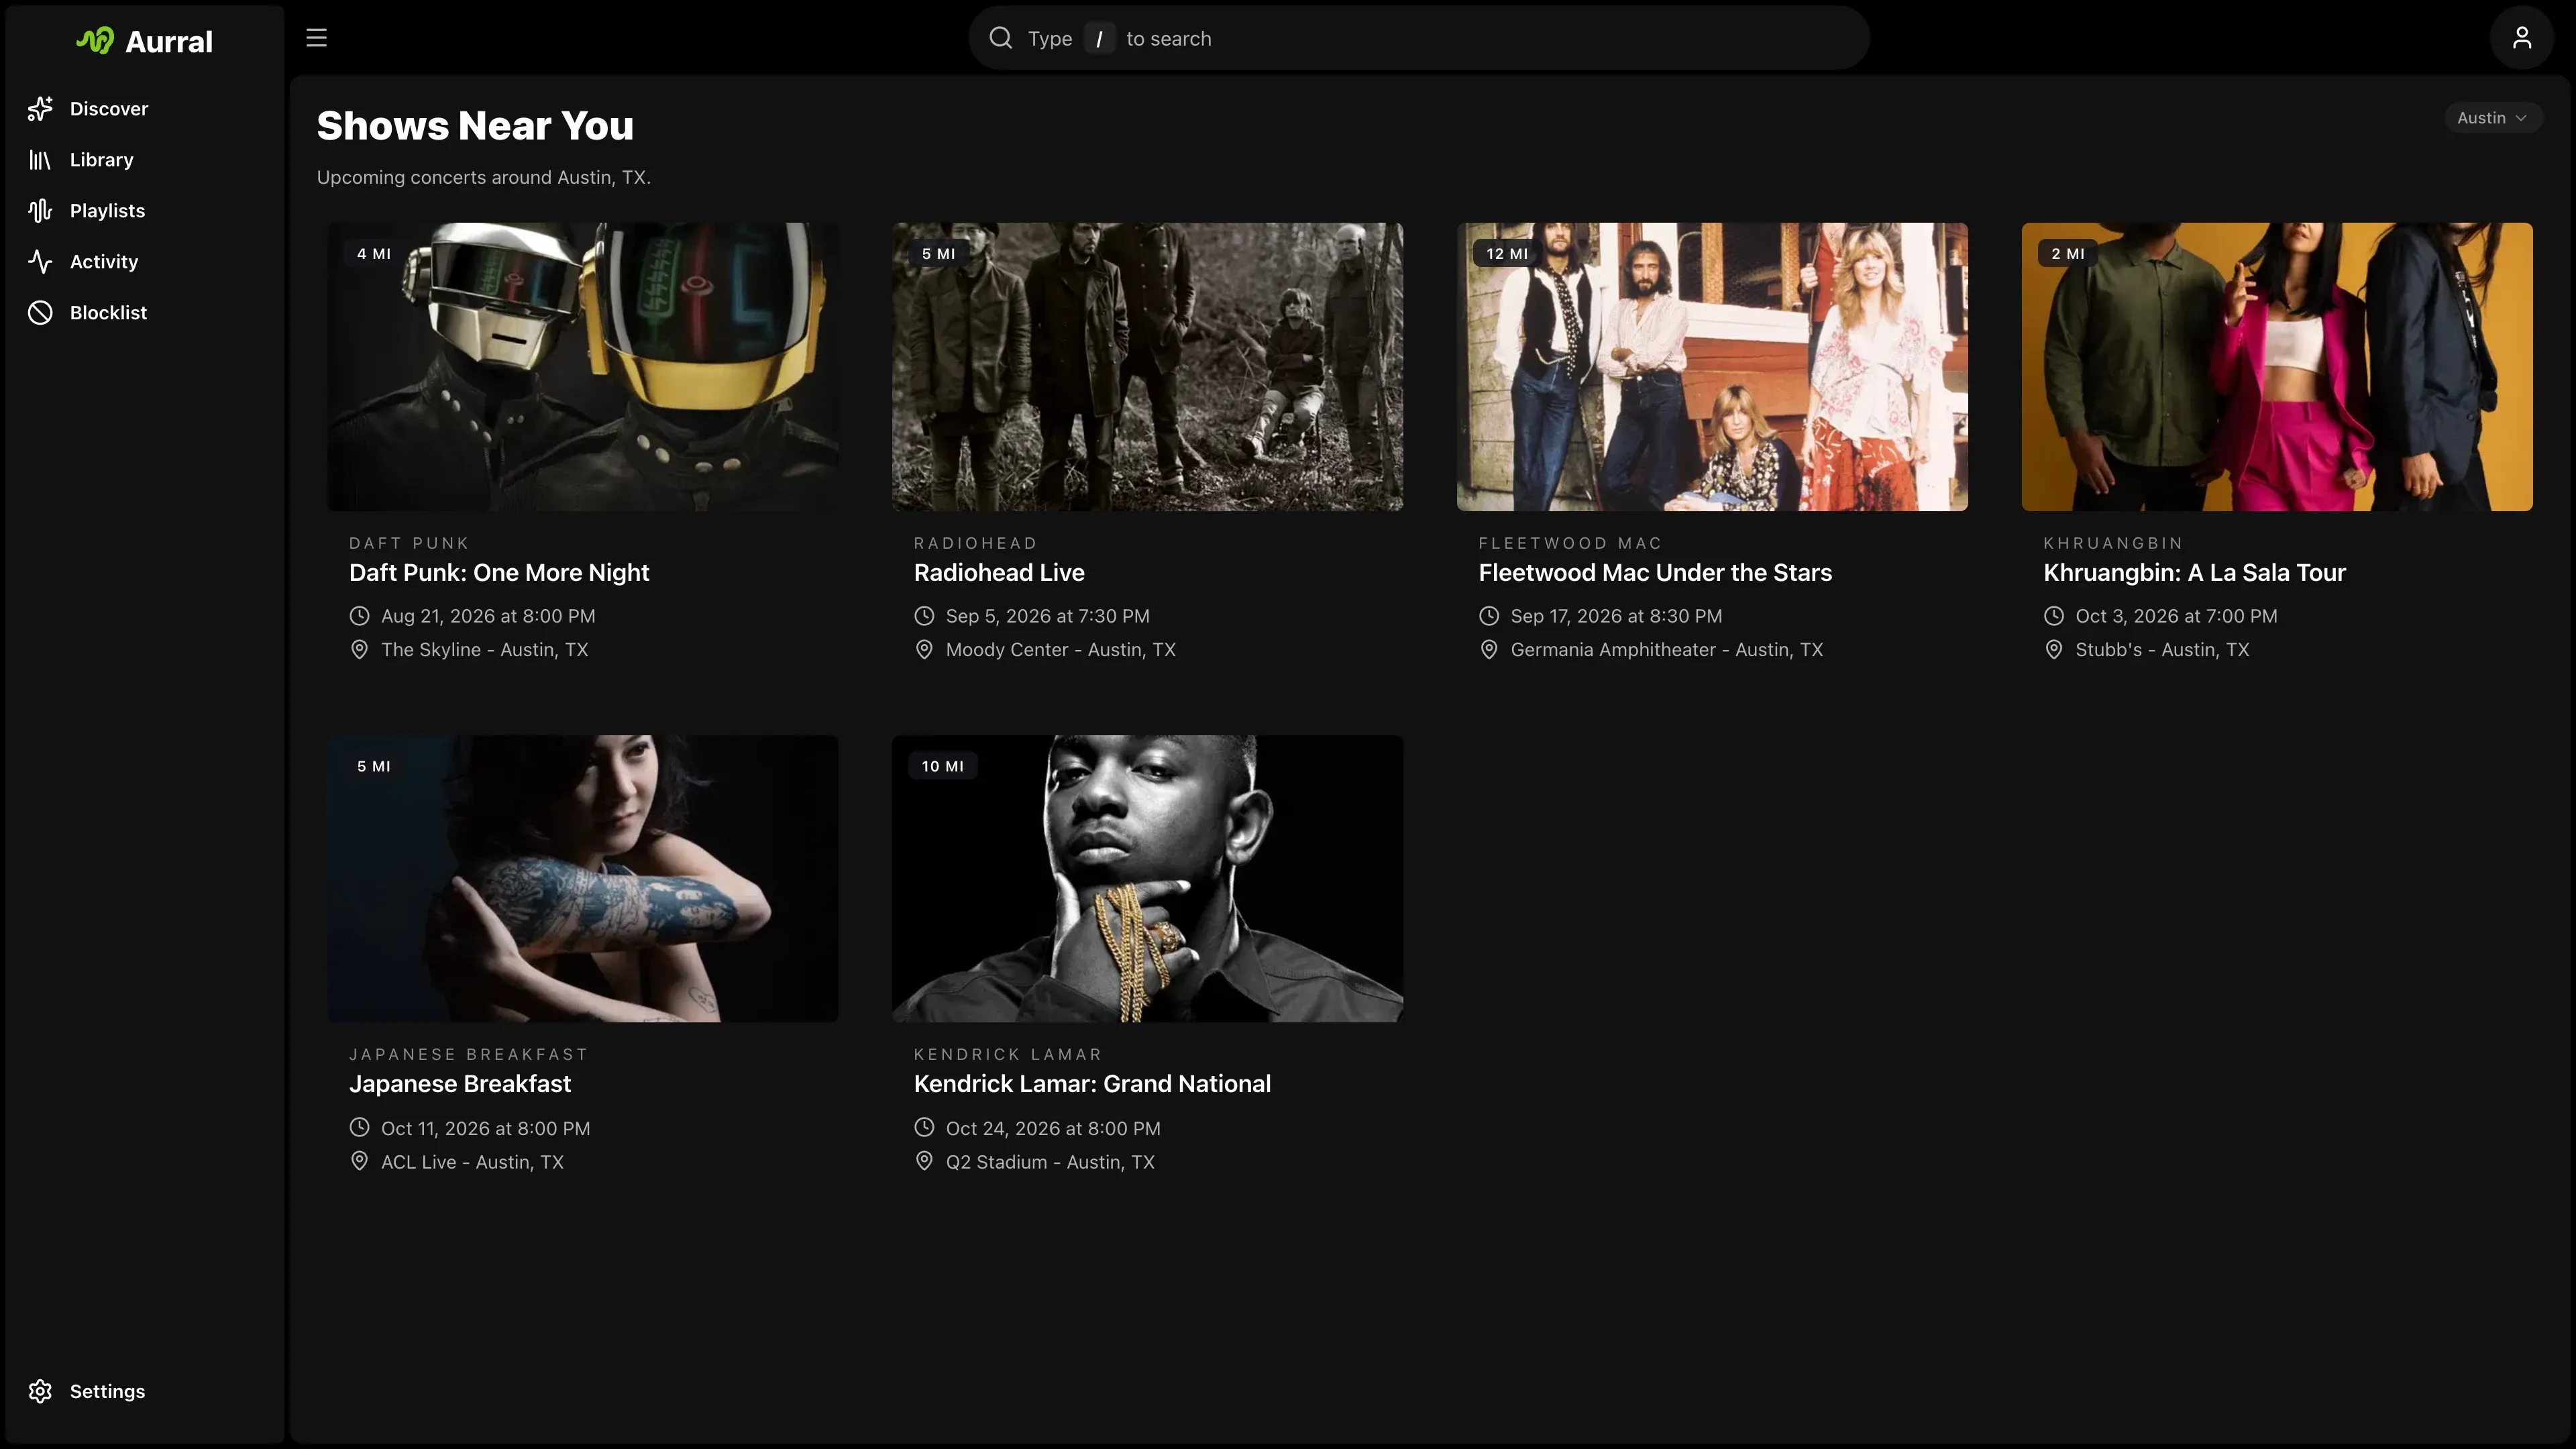Click the Discover sparkle icon
The height and width of the screenshot is (1449, 2576).
(x=40, y=109)
